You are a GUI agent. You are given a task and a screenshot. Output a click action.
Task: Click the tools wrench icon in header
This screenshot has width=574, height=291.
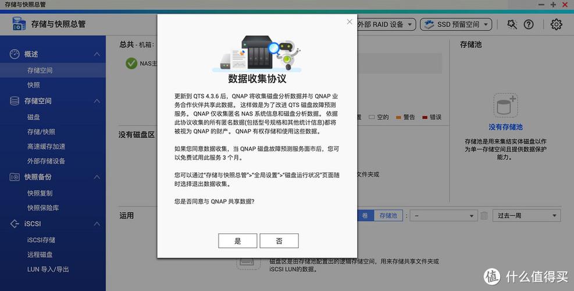(512, 24)
